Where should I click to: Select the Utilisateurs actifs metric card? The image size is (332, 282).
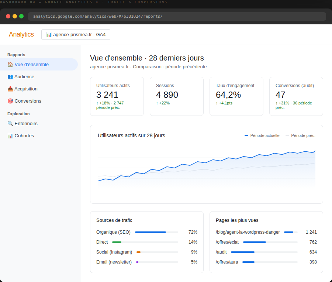click(117, 96)
